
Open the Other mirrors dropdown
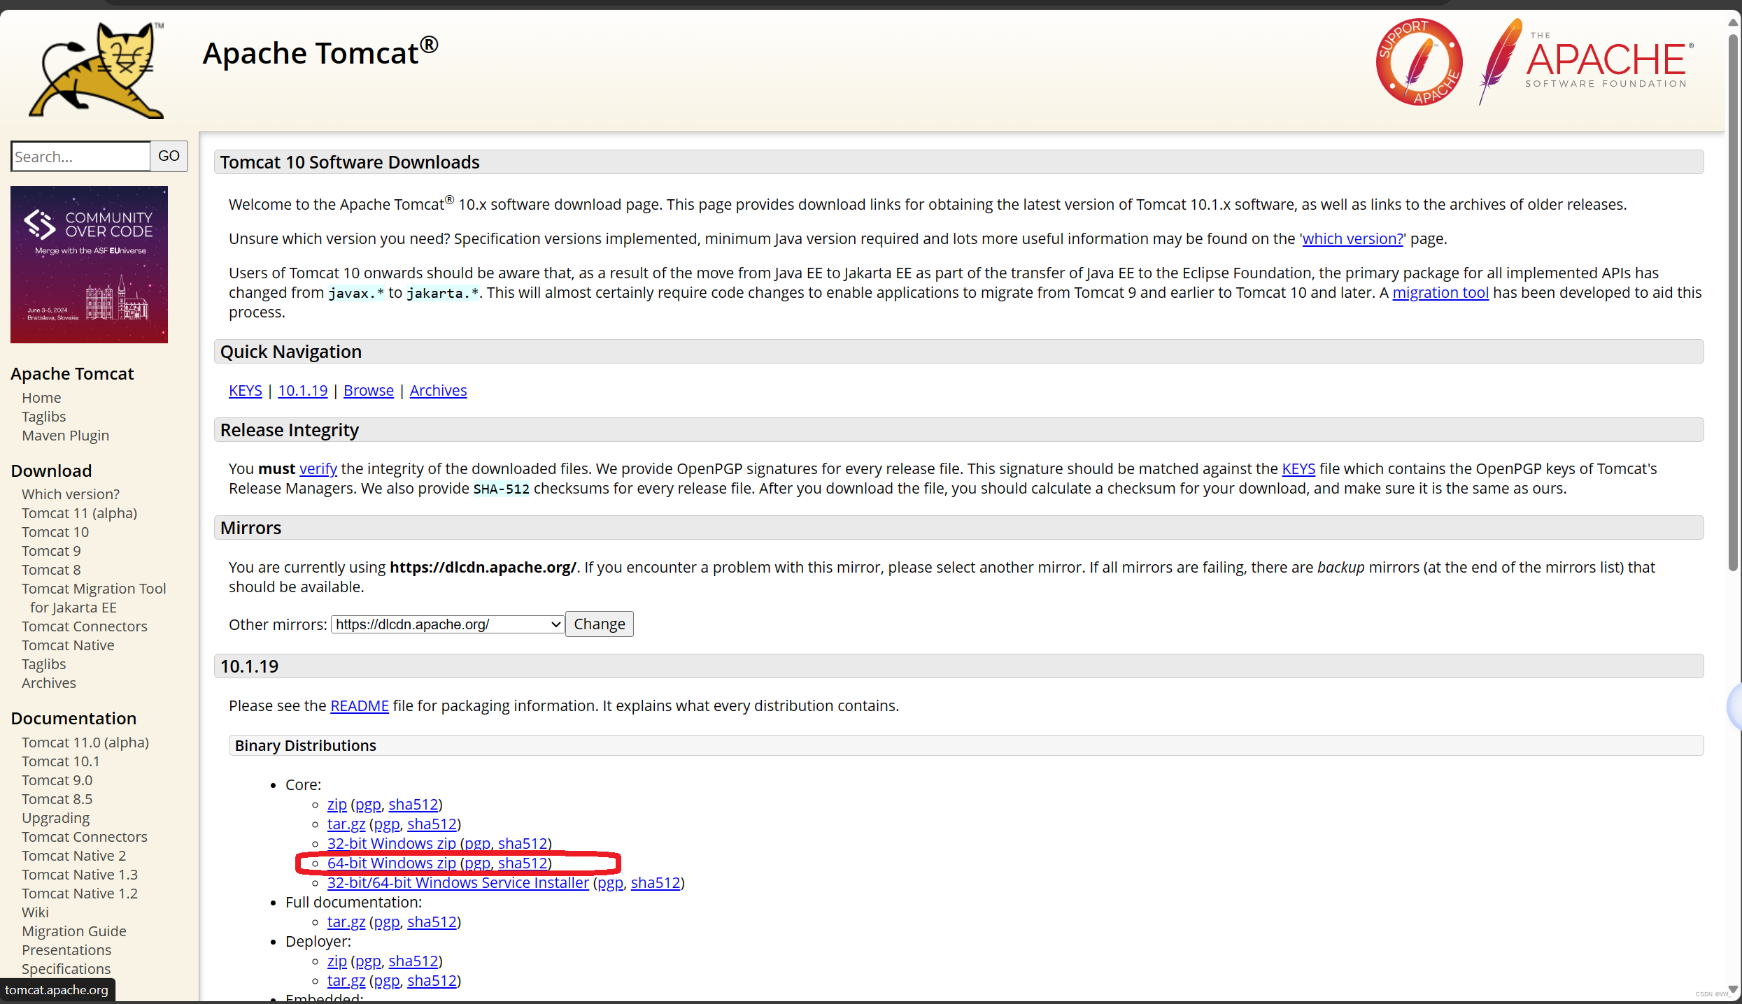pos(448,624)
